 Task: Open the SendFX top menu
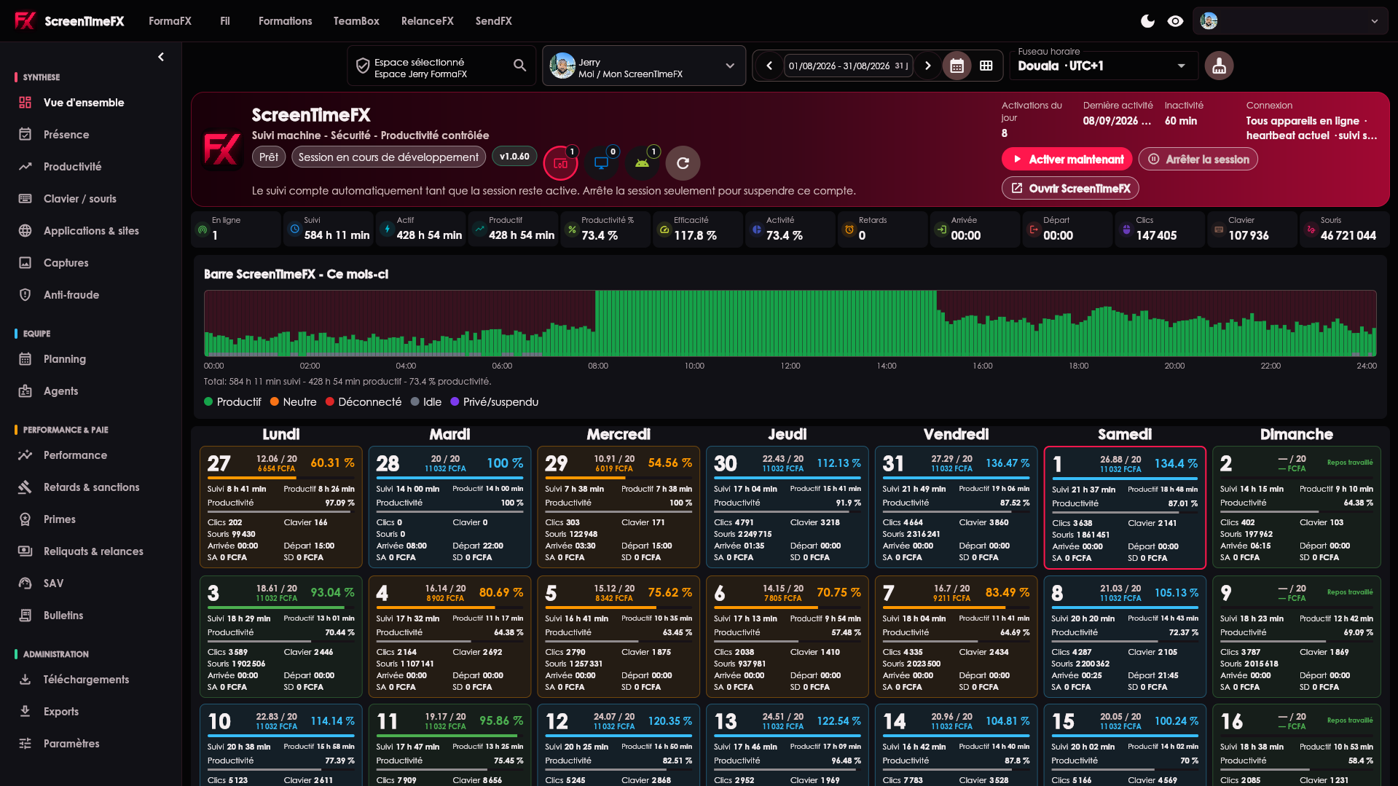(x=493, y=21)
